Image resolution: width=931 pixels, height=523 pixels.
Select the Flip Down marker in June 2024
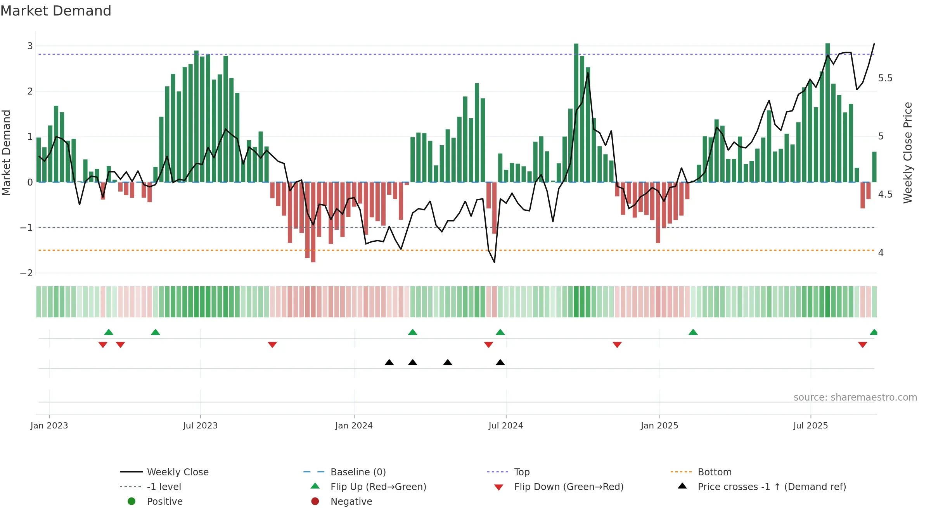[x=489, y=345]
